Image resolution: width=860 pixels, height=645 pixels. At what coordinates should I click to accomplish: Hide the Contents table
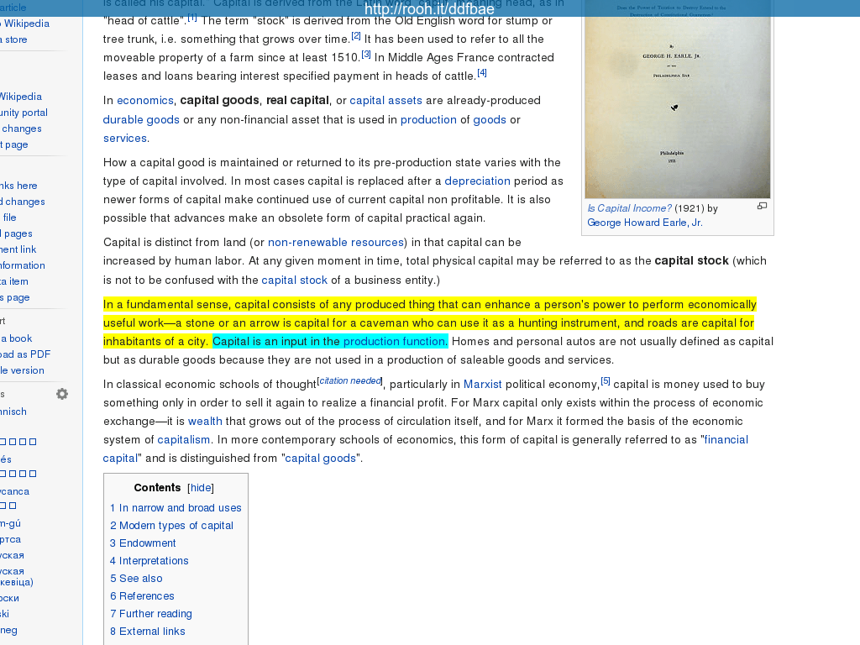(x=201, y=488)
